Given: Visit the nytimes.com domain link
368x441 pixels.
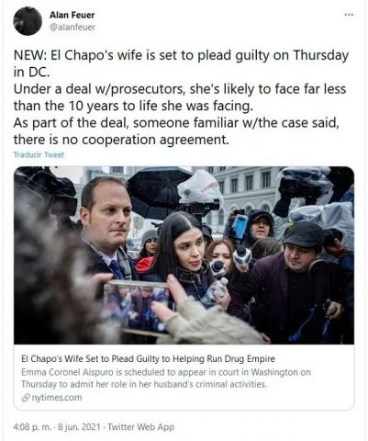Looking at the screenshot, I should (57, 398).
